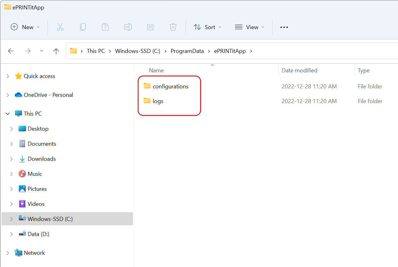Expand the Network tree node
Screen dimensions: 398x267
[8, 253]
